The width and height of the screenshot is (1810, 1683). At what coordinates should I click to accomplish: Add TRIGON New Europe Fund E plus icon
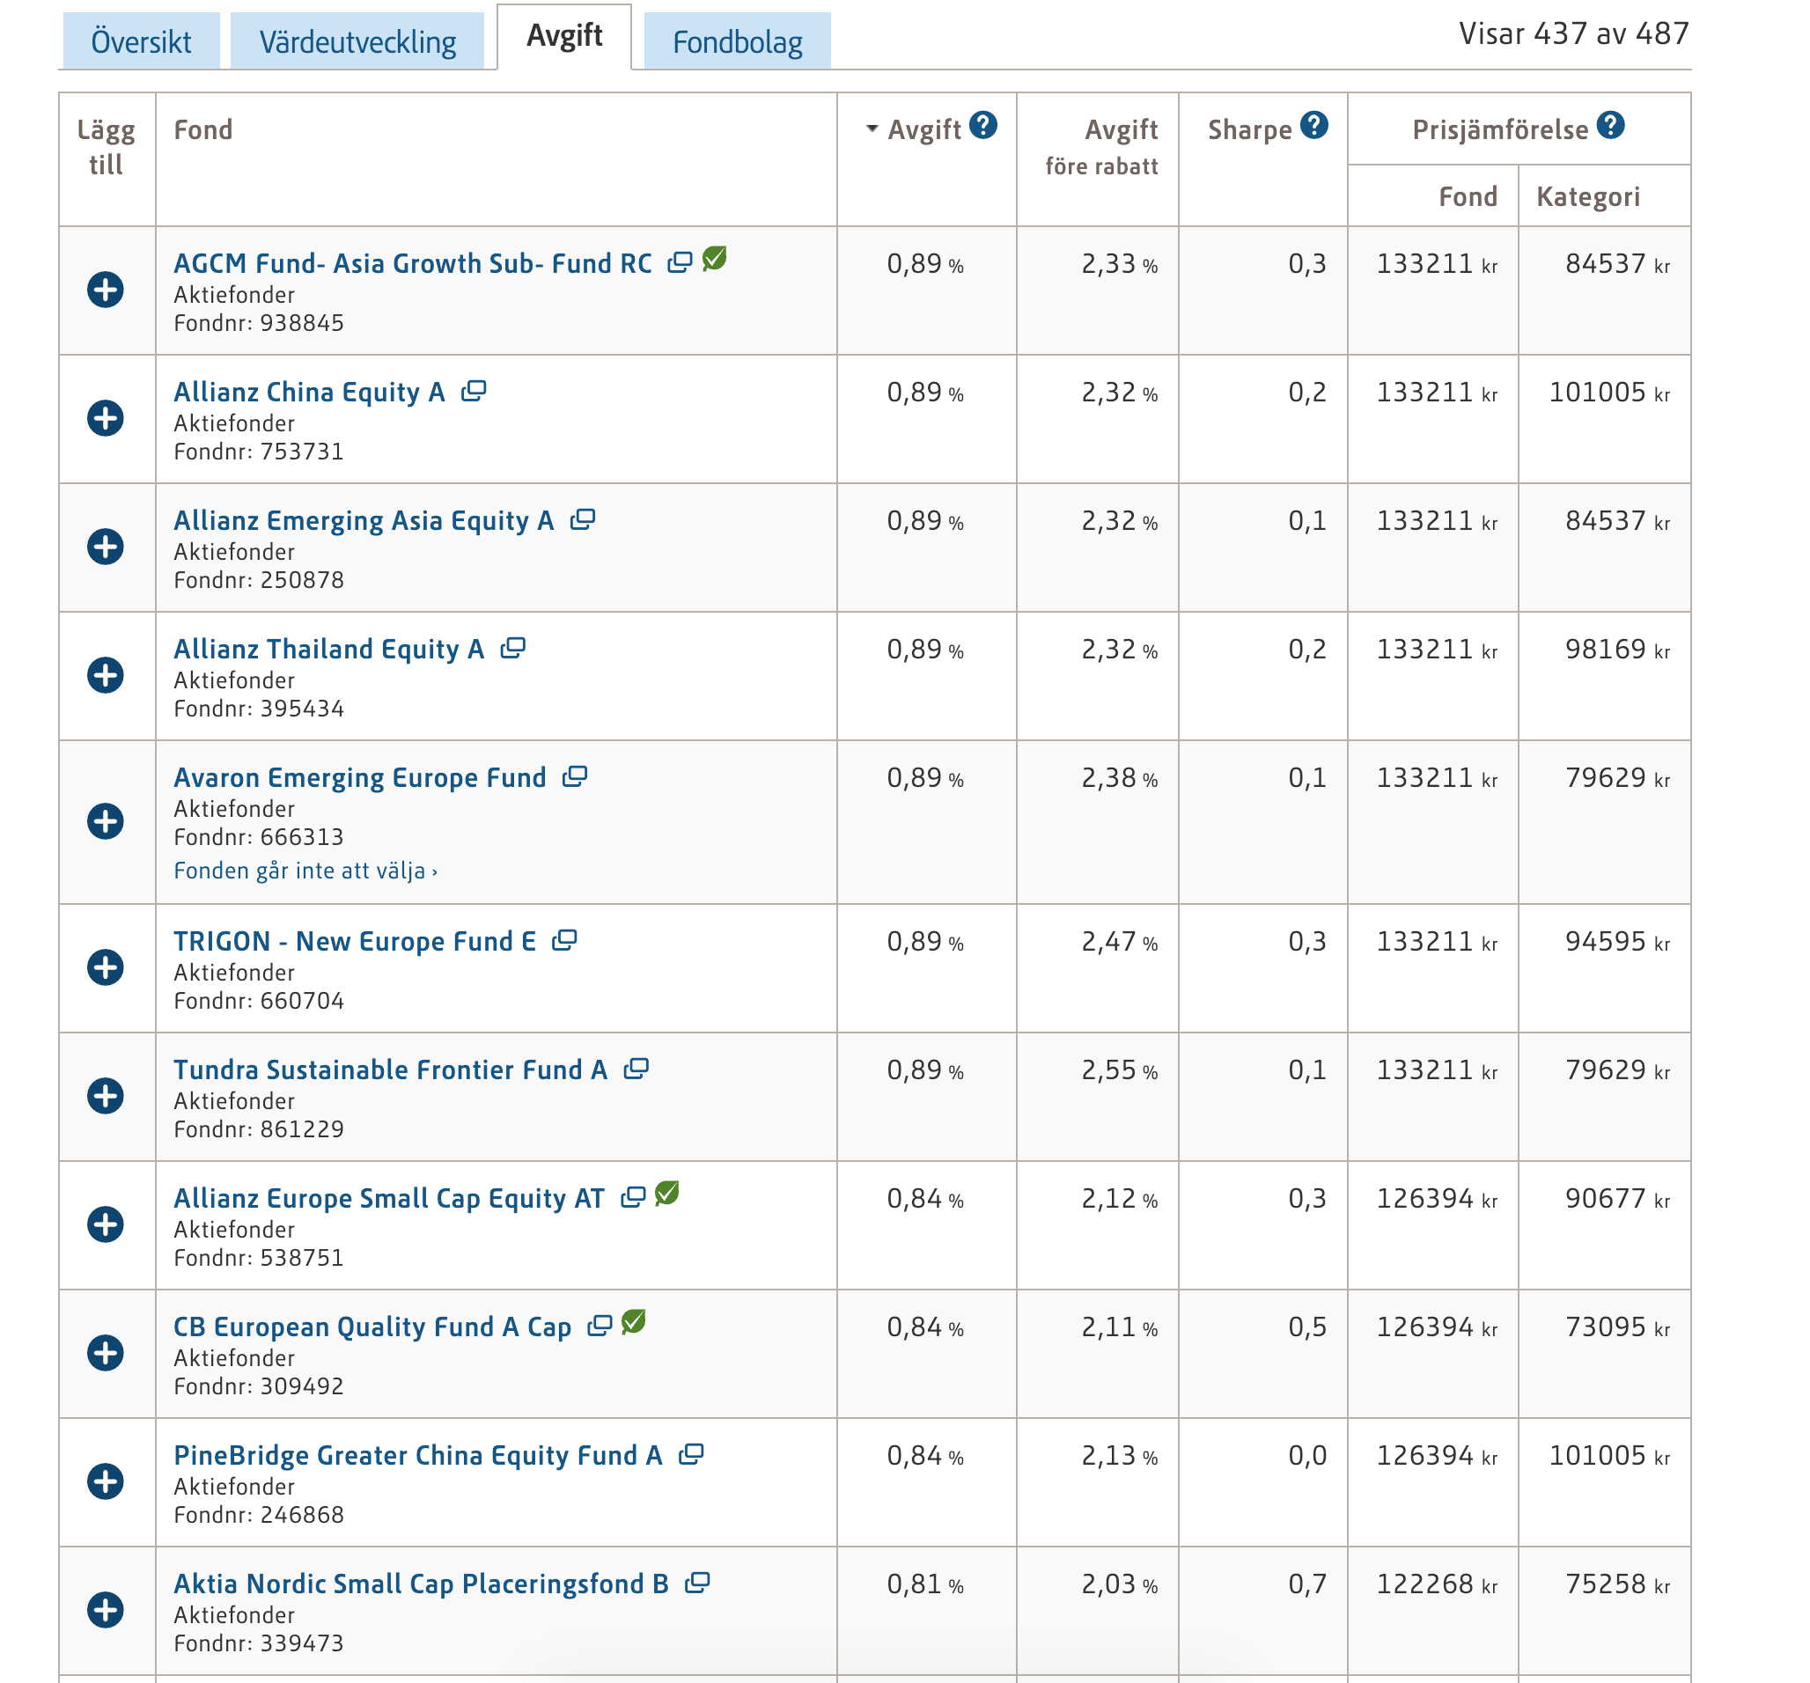[x=106, y=967]
